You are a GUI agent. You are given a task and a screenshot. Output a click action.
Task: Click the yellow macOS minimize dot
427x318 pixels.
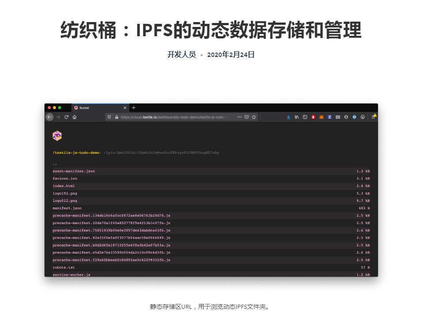coord(54,108)
